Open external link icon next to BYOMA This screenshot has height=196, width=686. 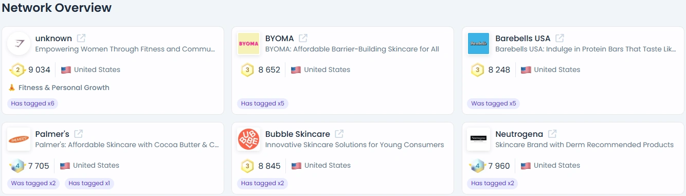tap(303, 38)
